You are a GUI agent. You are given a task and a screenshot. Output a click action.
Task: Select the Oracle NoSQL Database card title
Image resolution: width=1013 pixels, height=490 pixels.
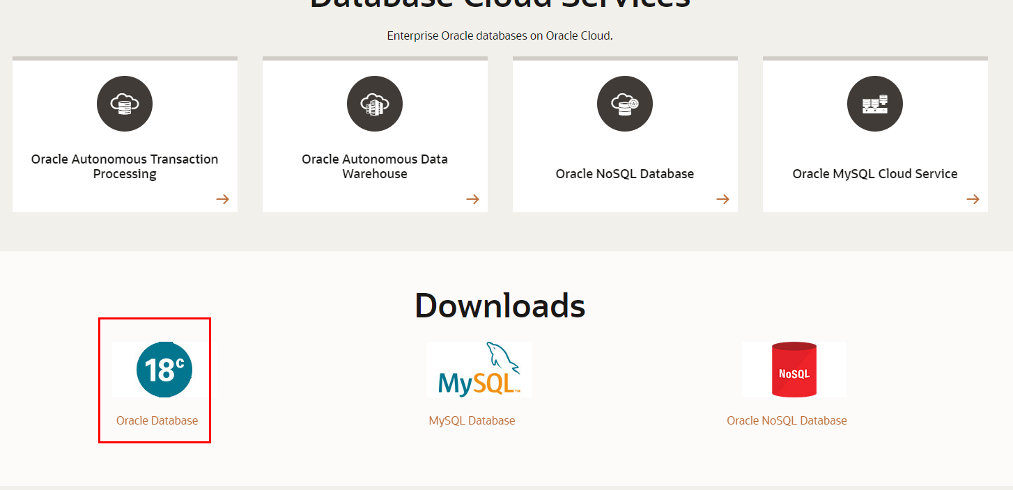[625, 174]
